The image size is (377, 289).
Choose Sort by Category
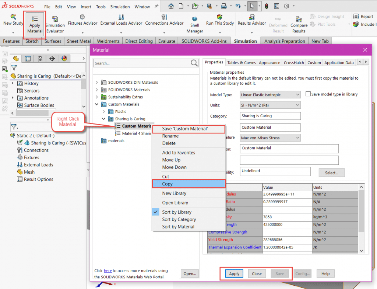tap(179, 219)
